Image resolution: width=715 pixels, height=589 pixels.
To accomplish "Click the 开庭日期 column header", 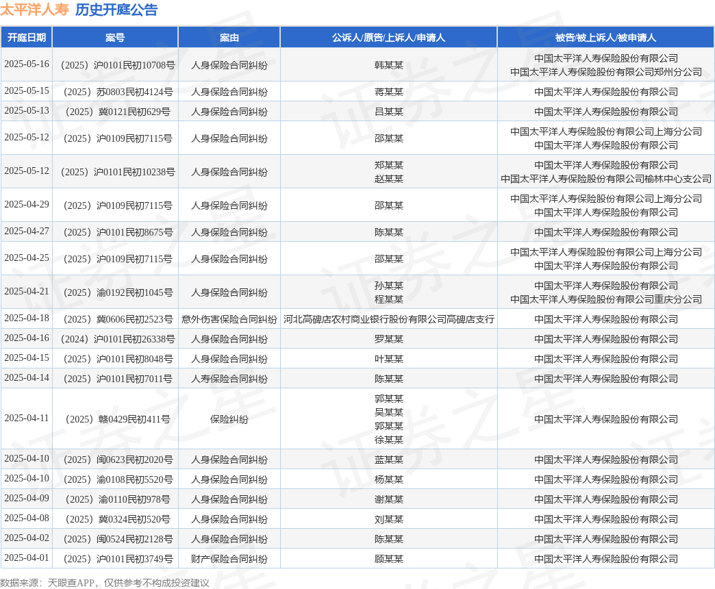I will [x=27, y=38].
